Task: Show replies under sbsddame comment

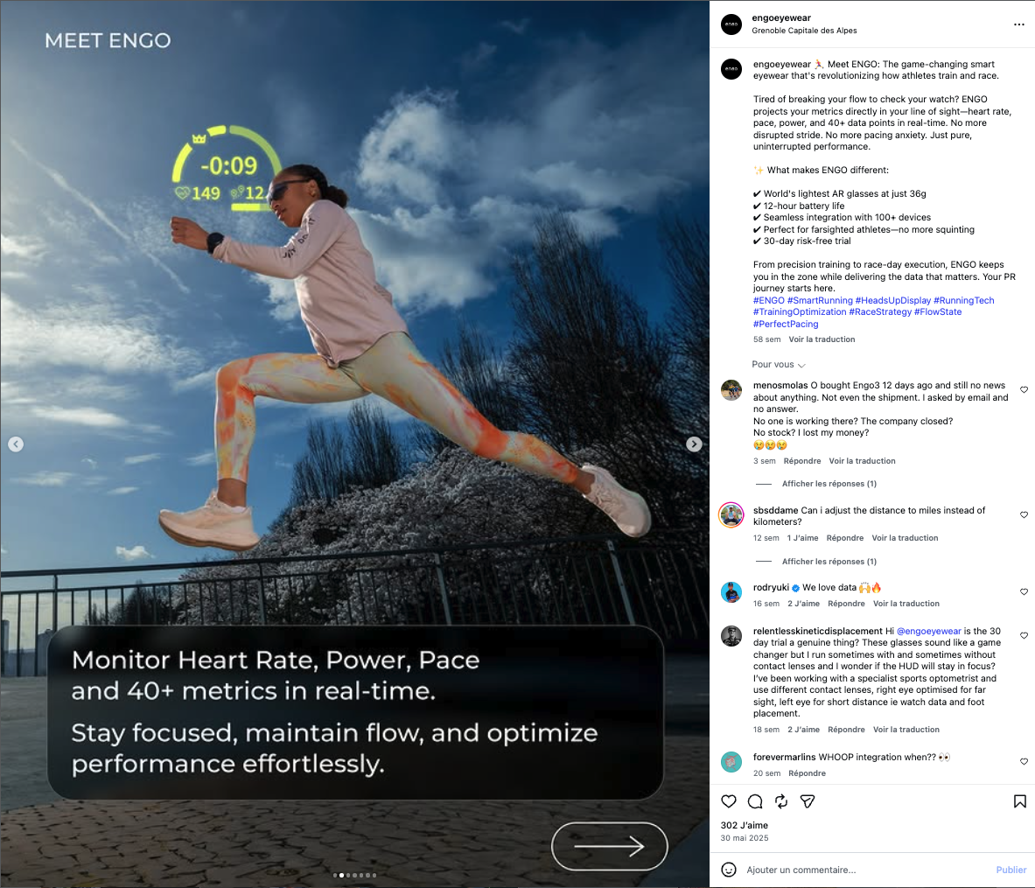Action: coord(829,561)
